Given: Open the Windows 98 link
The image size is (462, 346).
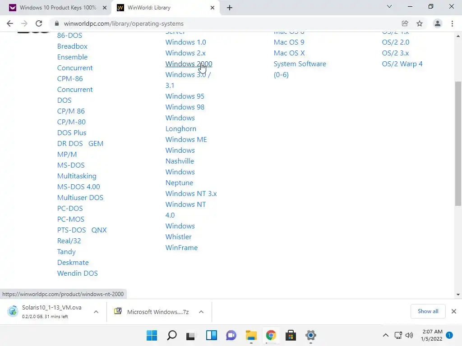Looking at the screenshot, I should click(x=185, y=107).
